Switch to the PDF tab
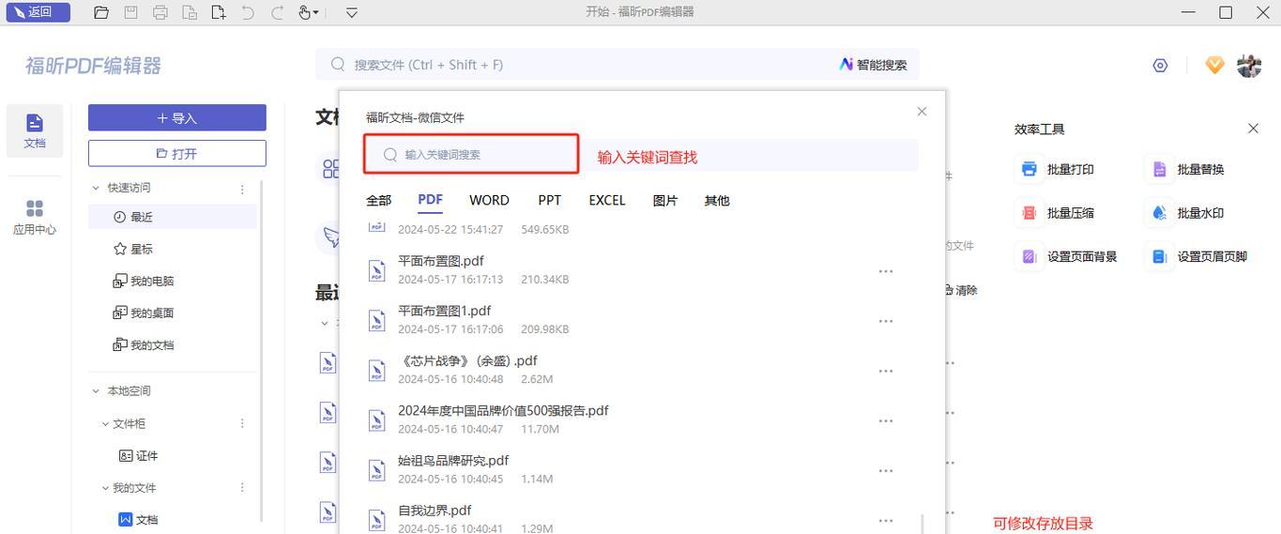This screenshot has height=534, width=1281. pyautogui.click(x=430, y=200)
